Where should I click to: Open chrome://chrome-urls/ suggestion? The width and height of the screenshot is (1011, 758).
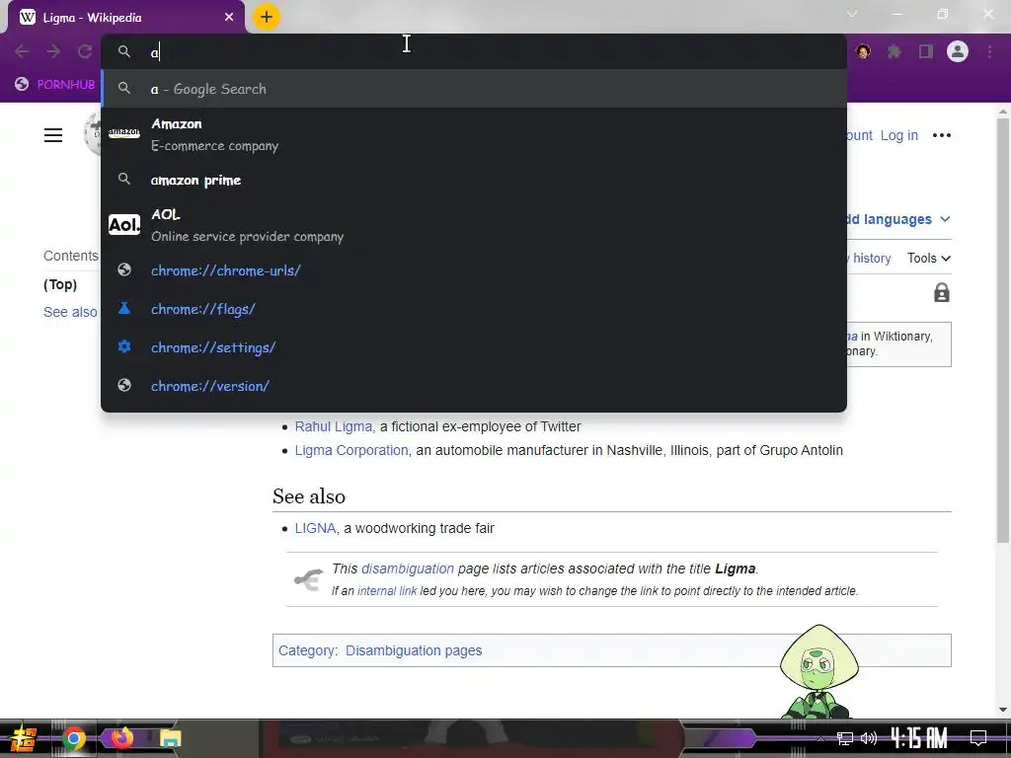coord(473,270)
